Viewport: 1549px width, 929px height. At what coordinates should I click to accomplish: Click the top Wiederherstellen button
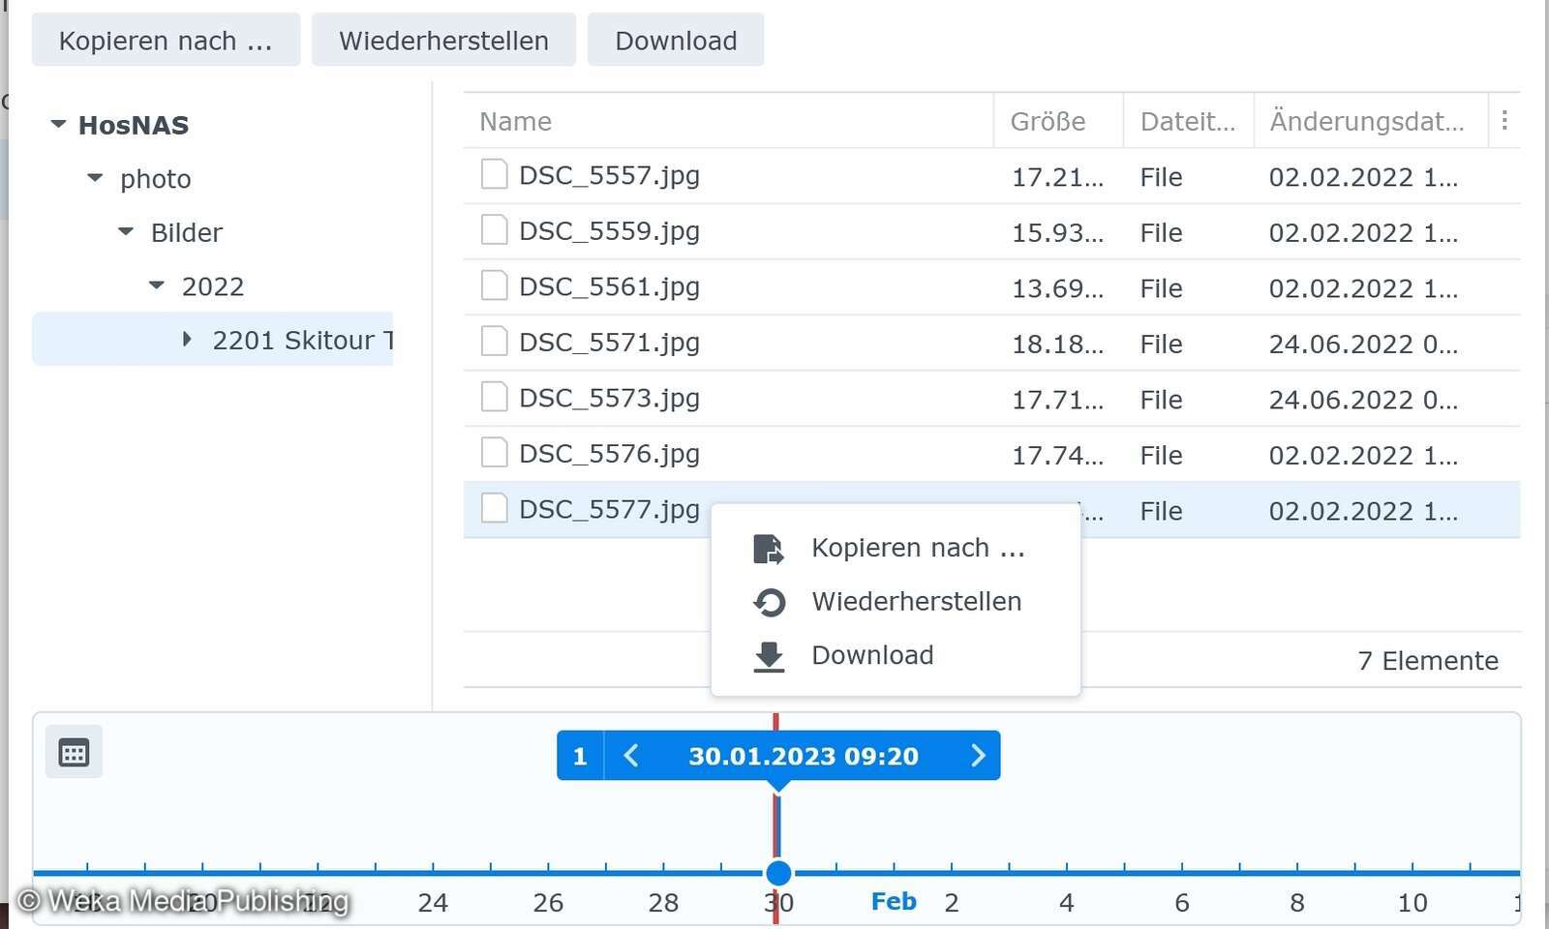pyautogui.click(x=442, y=40)
